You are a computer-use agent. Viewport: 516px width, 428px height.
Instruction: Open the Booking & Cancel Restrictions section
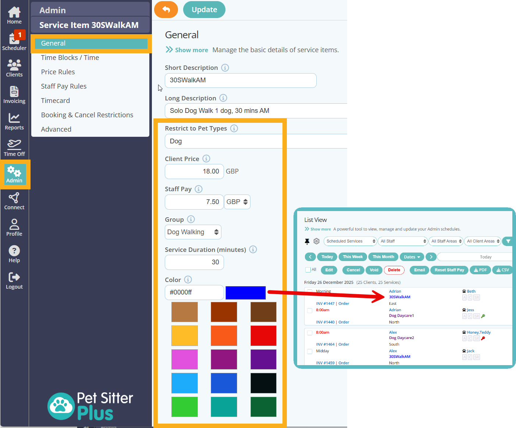coord(87,115)
